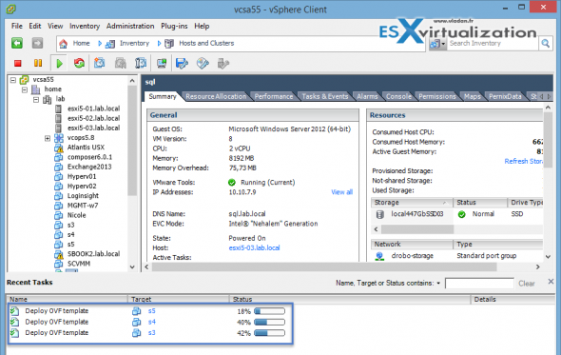Screen dimensions: 561x355
Task: Click the 42% progress bar for s3
Action: 270,333
